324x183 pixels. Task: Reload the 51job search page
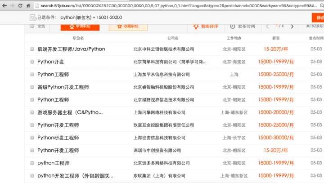coord(20,5)
